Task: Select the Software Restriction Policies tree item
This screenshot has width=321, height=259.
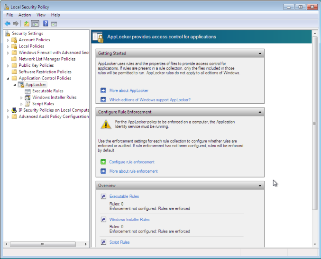Action: pos(45,72)
